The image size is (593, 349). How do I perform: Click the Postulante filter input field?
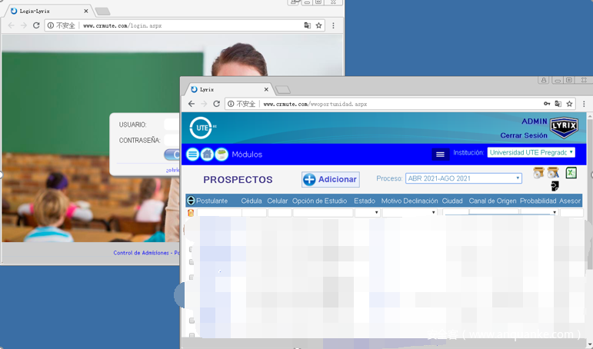point(218,213)
